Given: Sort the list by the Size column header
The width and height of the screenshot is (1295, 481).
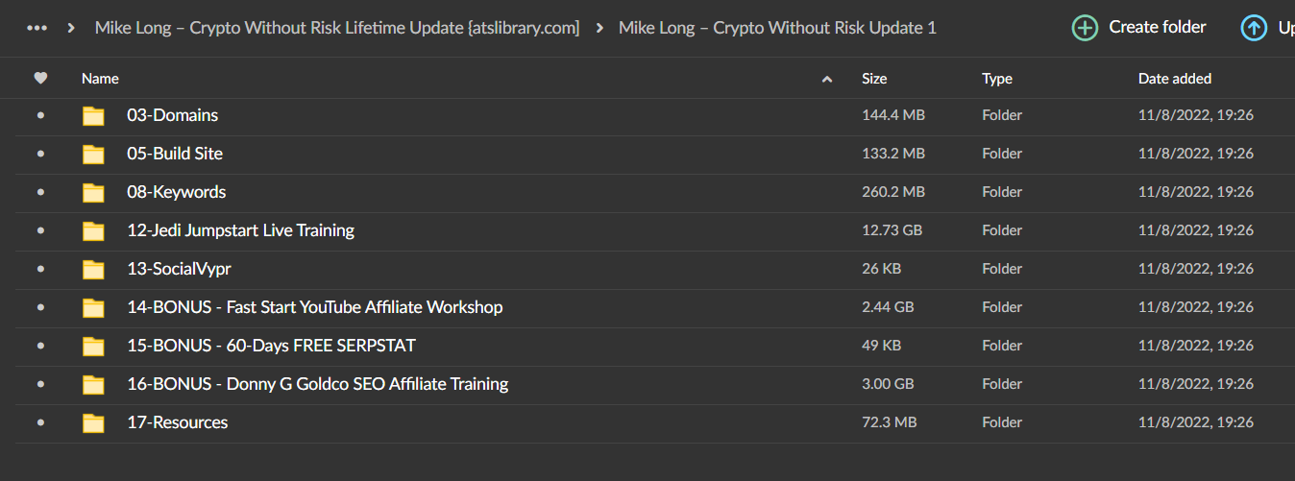Looking at the screenshot, I should point(874,79).
